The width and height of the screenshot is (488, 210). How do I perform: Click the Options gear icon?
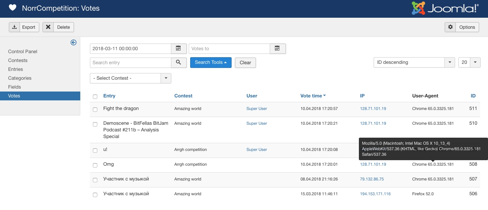[x=450, y=27]
